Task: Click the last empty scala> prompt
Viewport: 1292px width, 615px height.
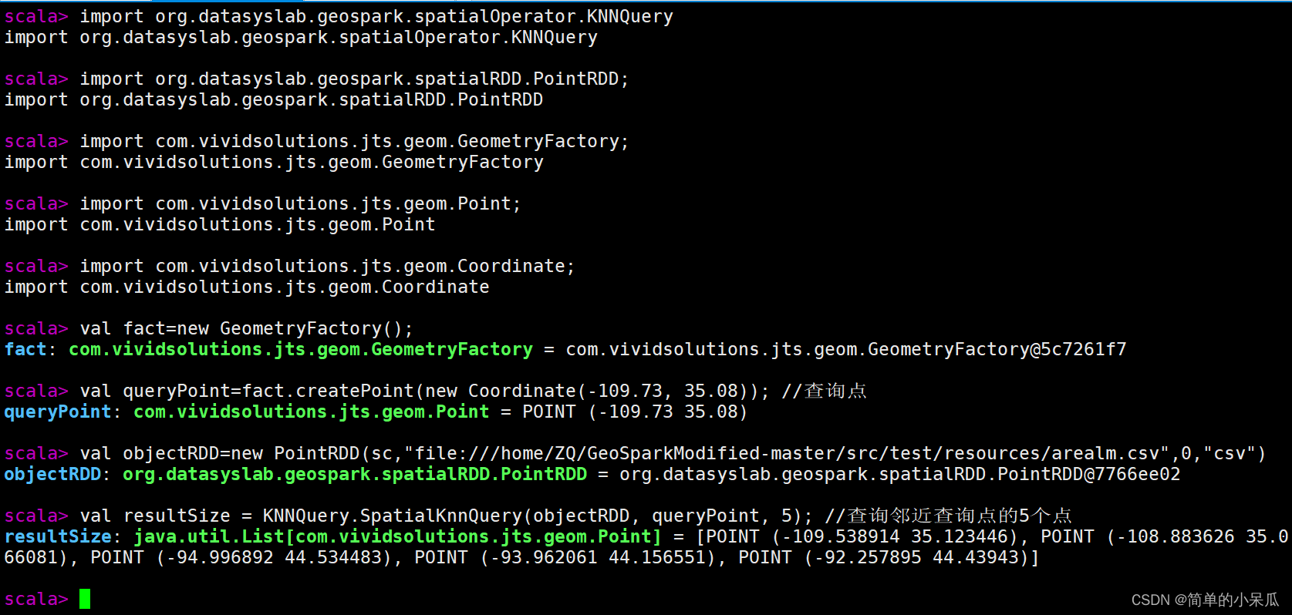Action: (36, 599)
